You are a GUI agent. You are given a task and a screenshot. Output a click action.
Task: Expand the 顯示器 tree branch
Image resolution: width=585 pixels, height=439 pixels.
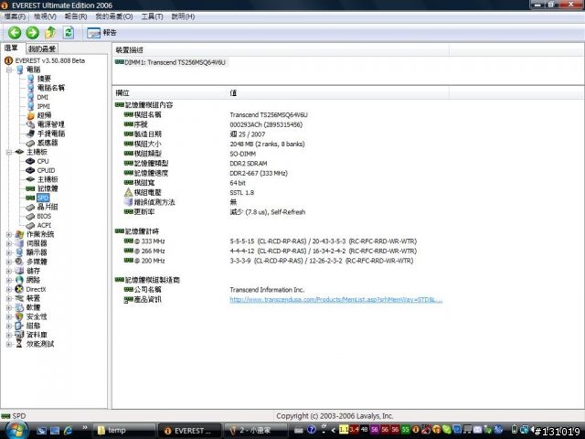[x=9, y=252]
